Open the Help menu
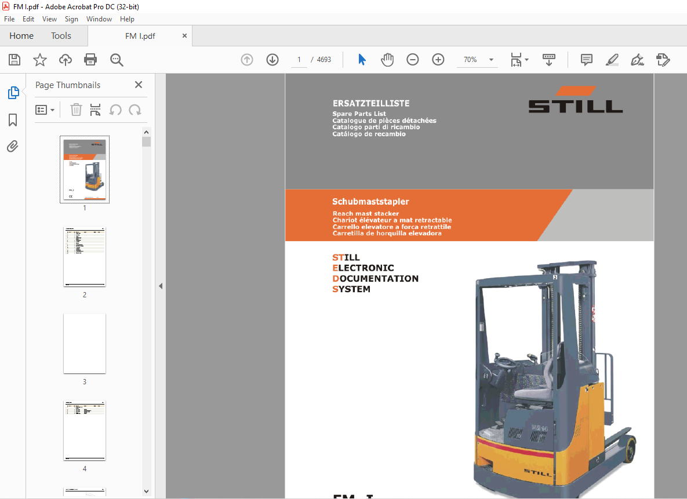Viewport: 687px width, 499px height. tap(127, 19)
